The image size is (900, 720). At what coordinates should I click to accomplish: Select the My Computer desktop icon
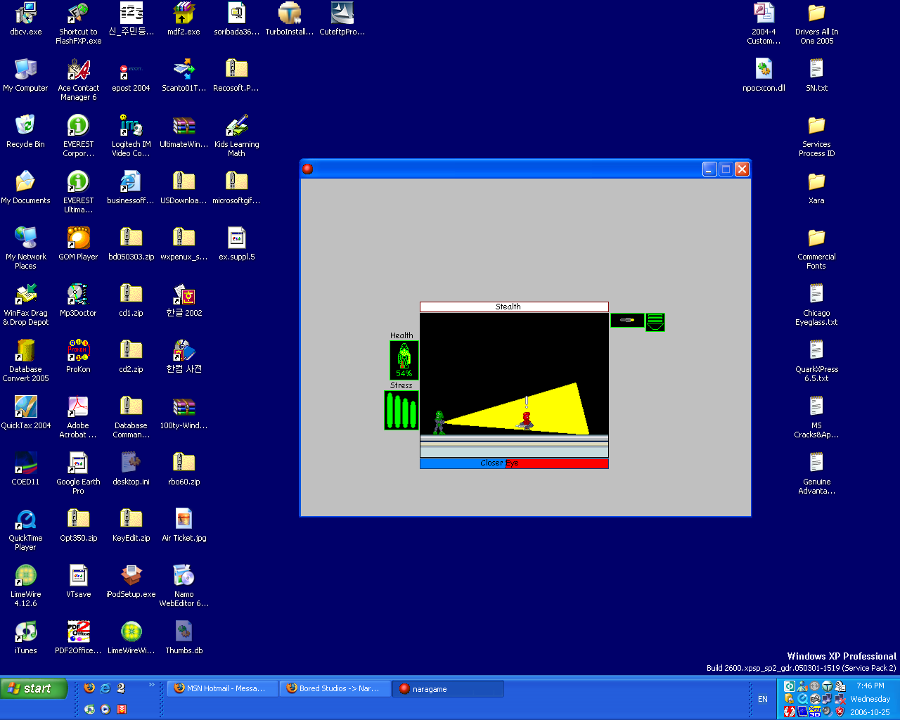[26, 75]
